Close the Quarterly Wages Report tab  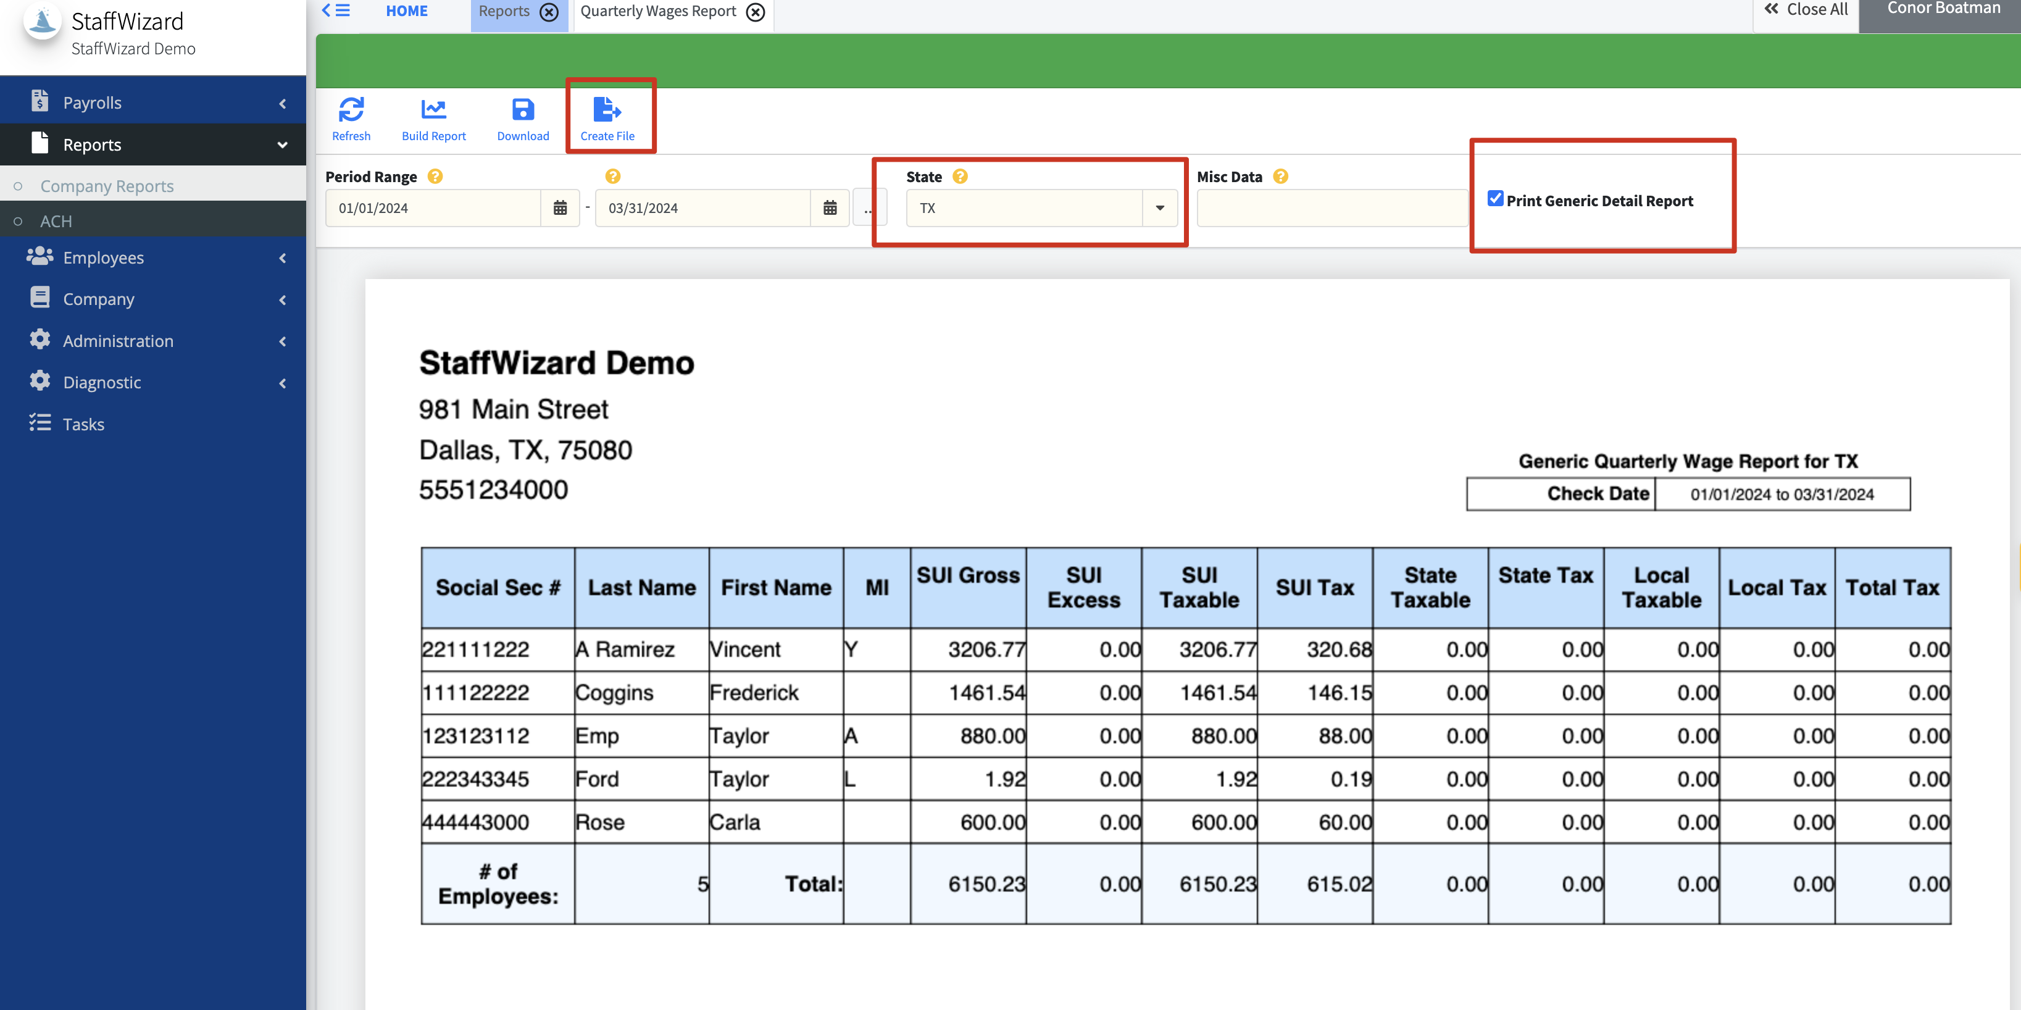point(755,12)
